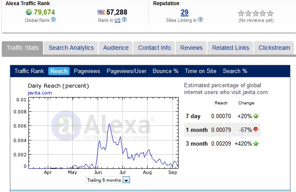
Task: Select the Traffic Stats tab
Action: (x=22, y=48)
